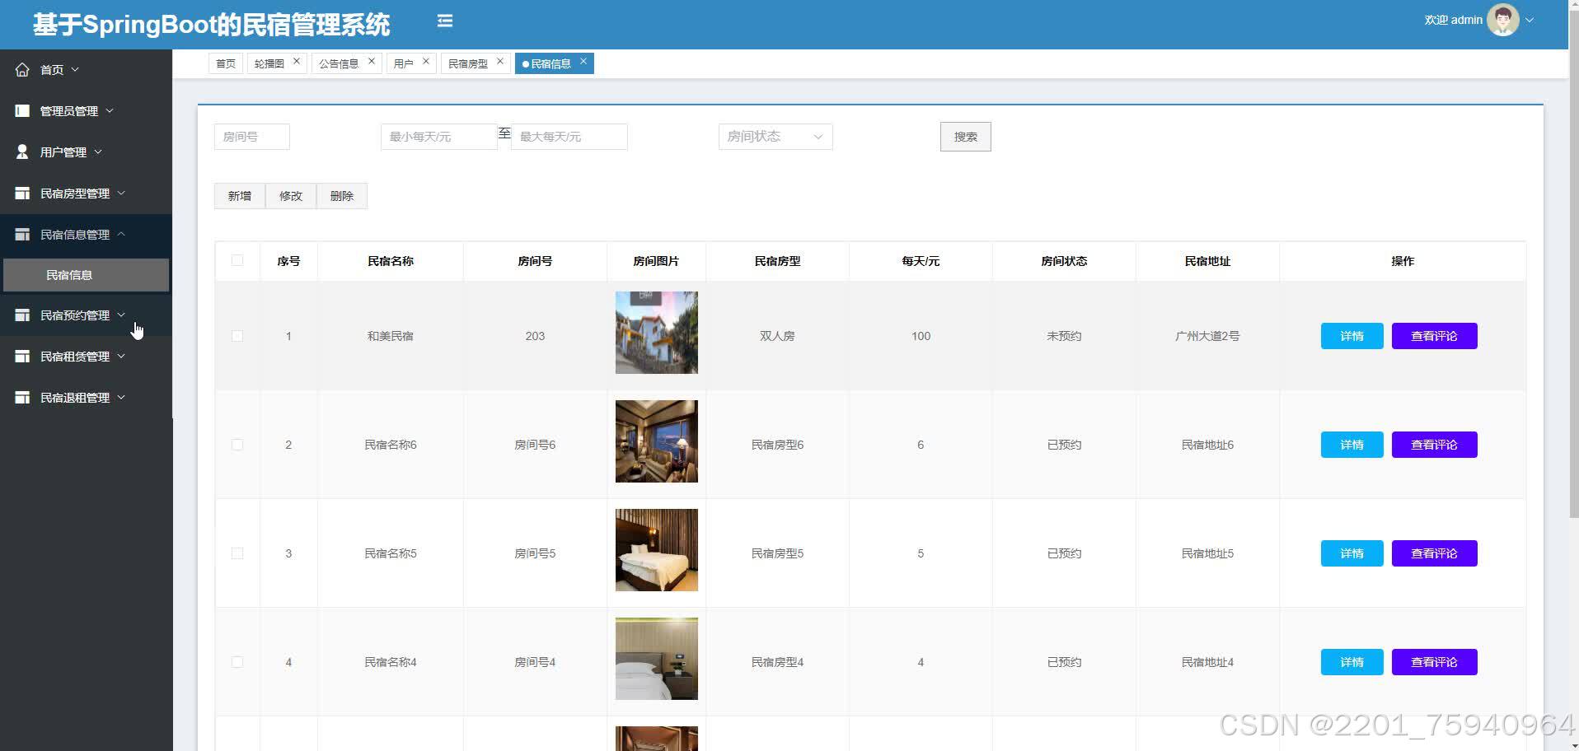Focus the 房间号 search input
This screenshot has width=1579, height=751.
coord(252,137)
